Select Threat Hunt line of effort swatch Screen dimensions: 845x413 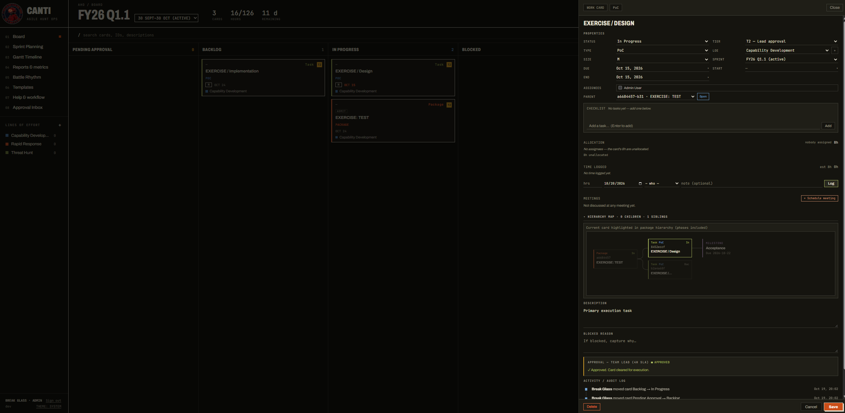(x=7, y=152)
